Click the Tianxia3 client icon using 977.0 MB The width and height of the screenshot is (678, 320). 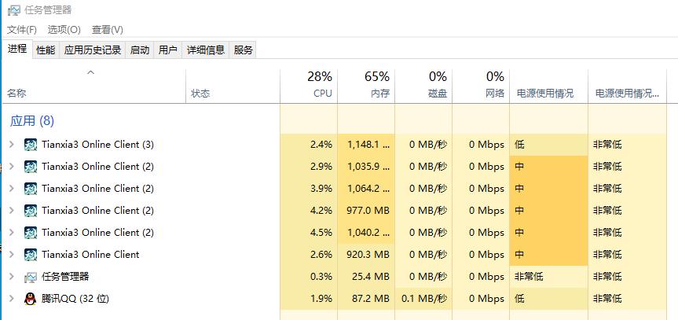(31, 211)
